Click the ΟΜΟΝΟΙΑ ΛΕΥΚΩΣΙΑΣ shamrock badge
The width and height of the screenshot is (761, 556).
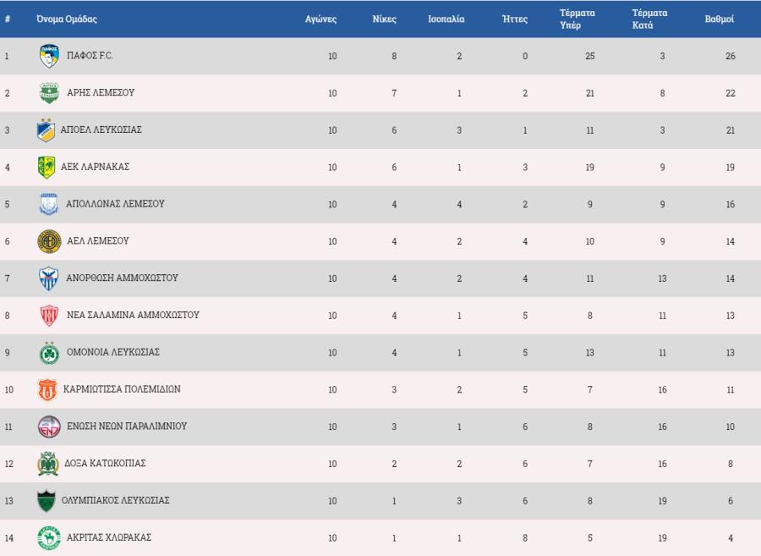click(49, 353)
